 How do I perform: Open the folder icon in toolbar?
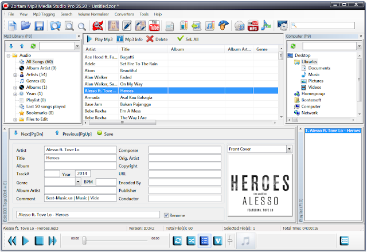pyautogui.click(x=25, y=26)
